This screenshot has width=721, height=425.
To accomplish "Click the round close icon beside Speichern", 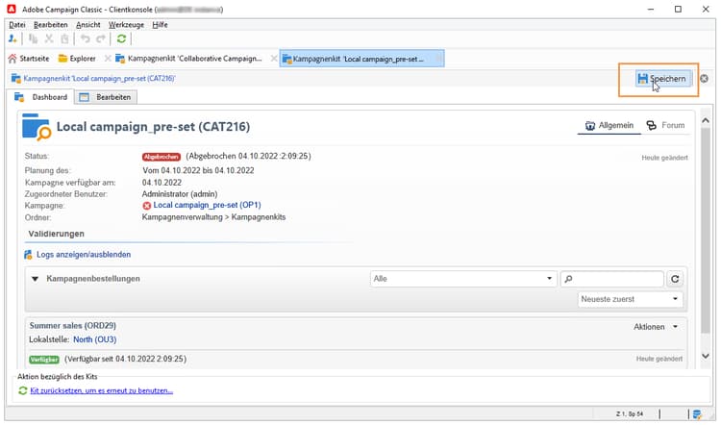I will (x=704, y=79).
